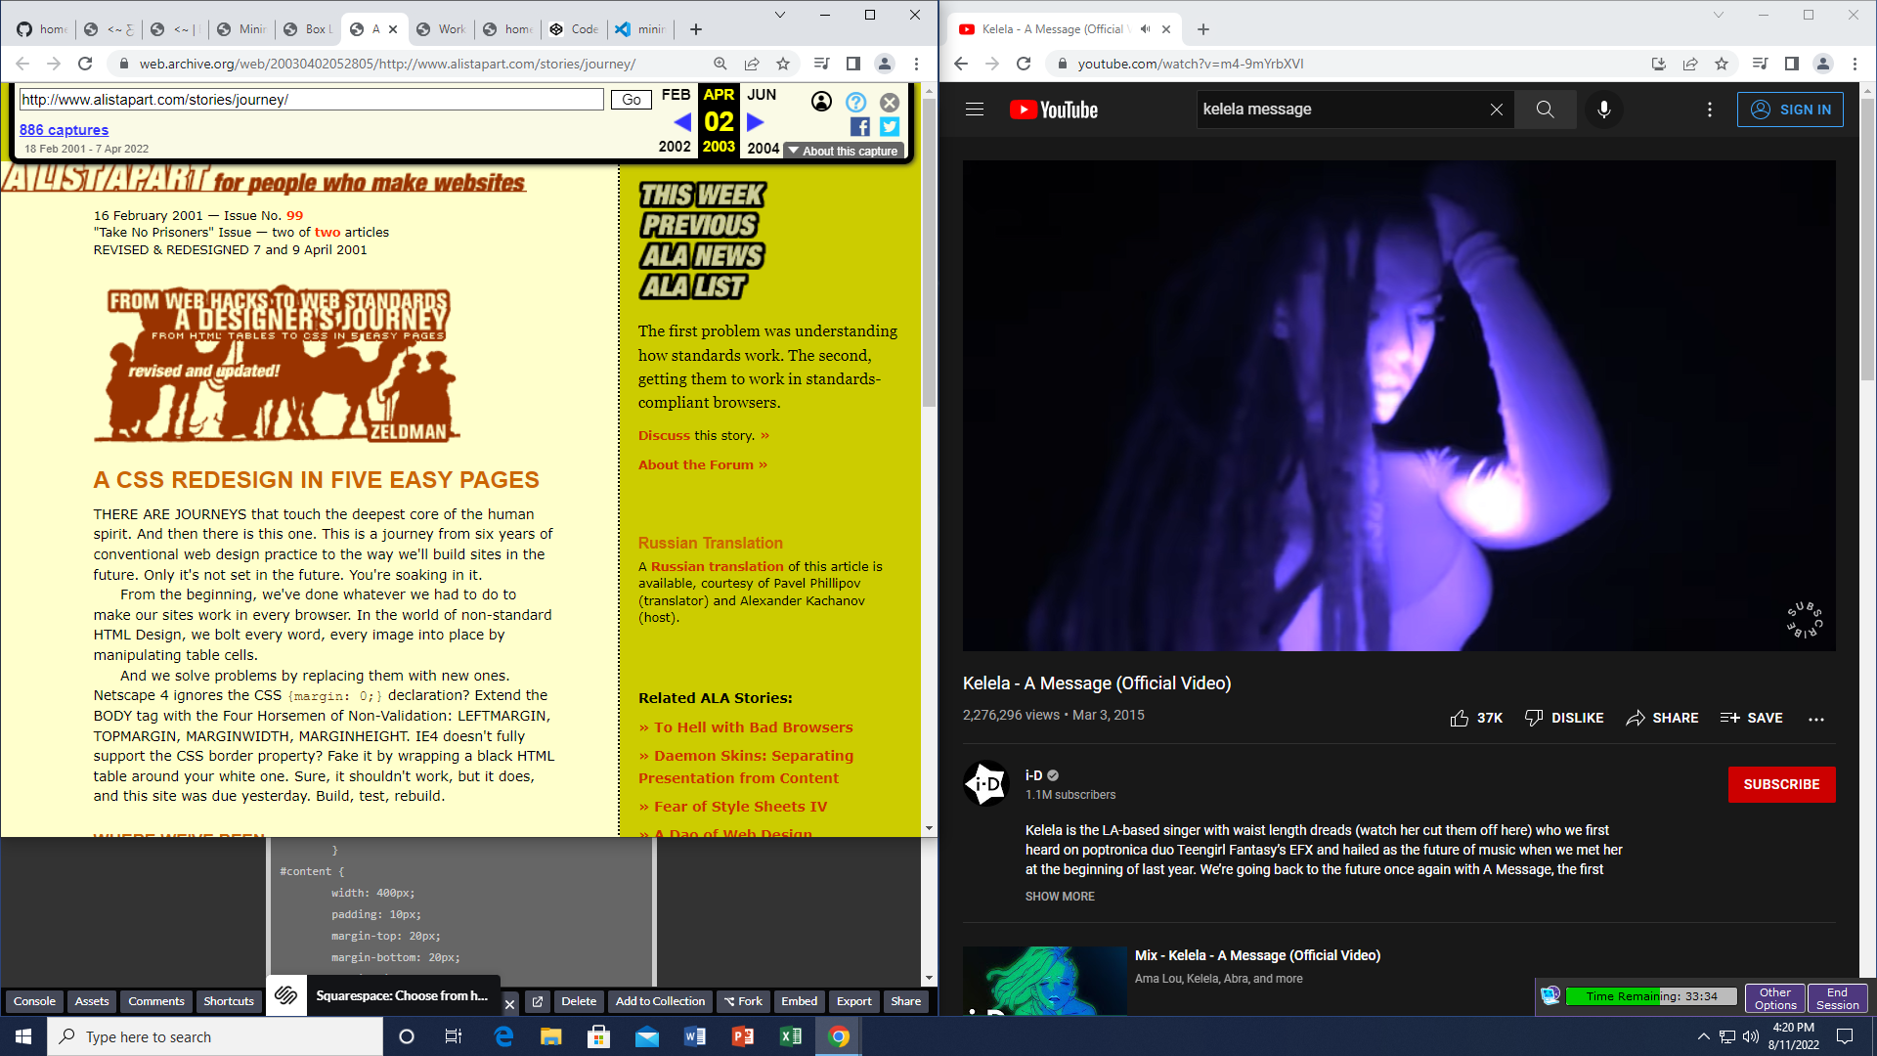Mute the audio on the Kelela tab
Viewport: 1877px width, 1056px height.
click(1145, 29)
